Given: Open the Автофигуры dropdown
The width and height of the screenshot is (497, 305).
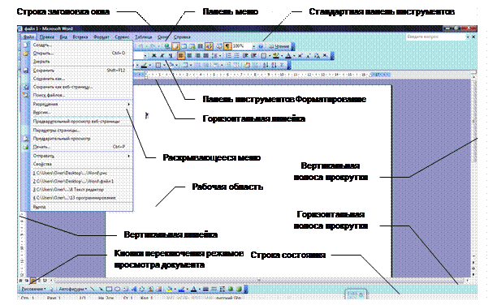Looking at the screenshot, I should coord(72,289).
